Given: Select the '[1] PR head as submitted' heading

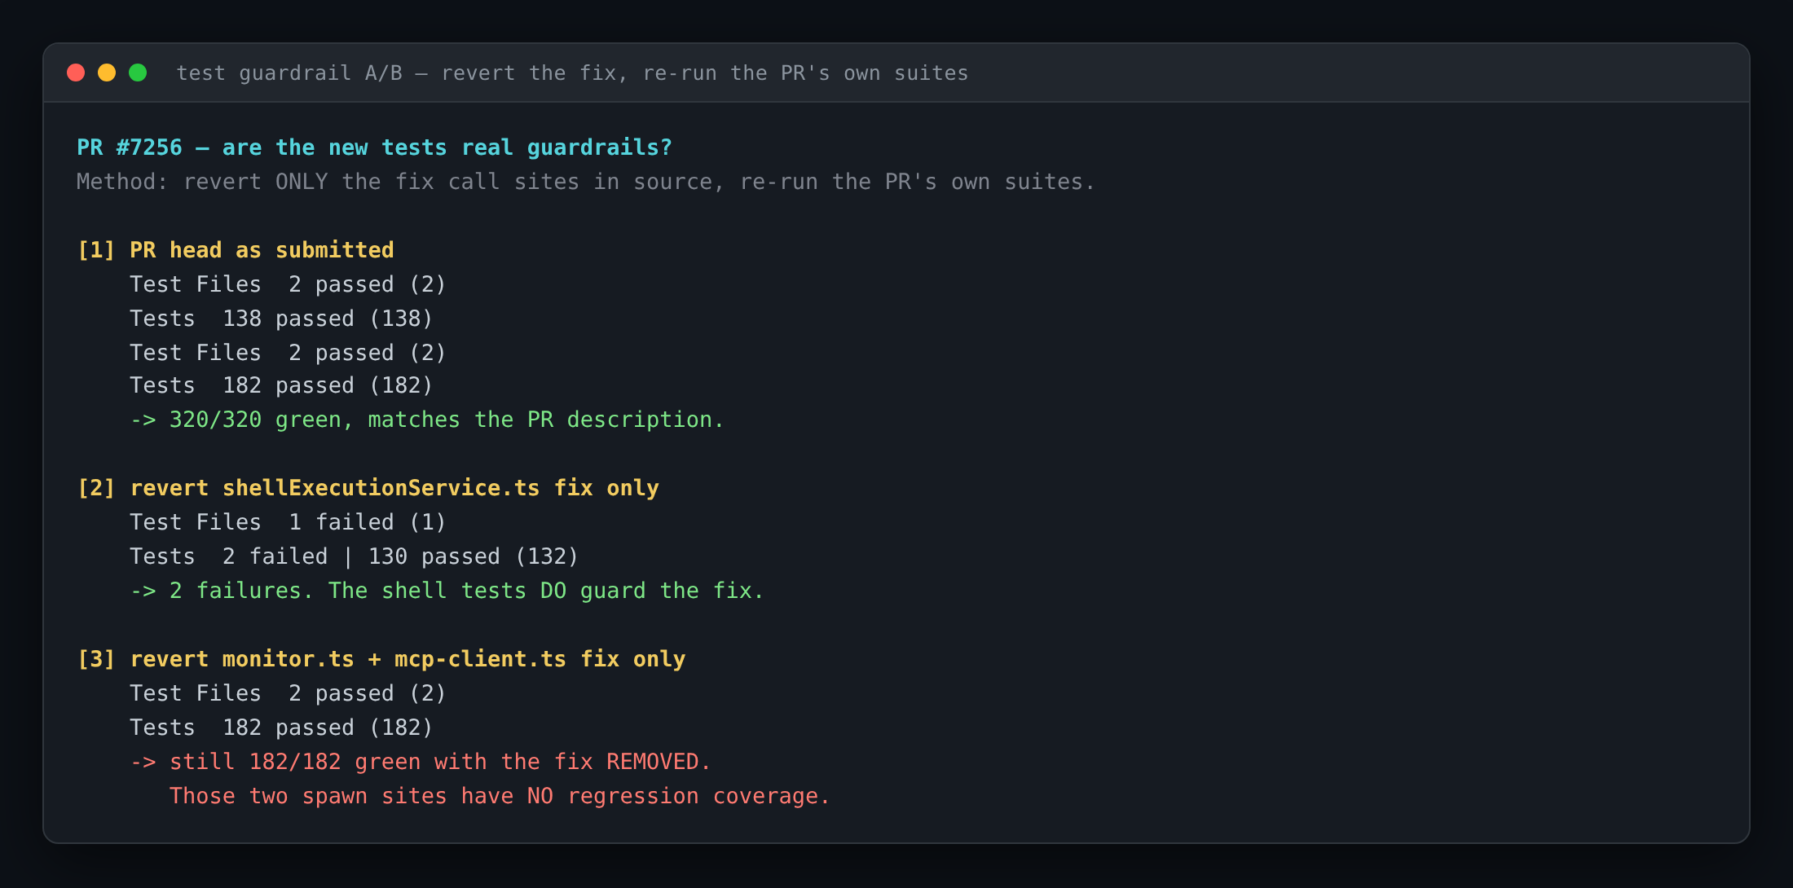Looking at the screenshot, I should click(236, 250).
